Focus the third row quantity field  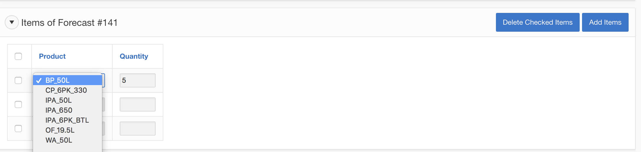[x=137, y=129]
